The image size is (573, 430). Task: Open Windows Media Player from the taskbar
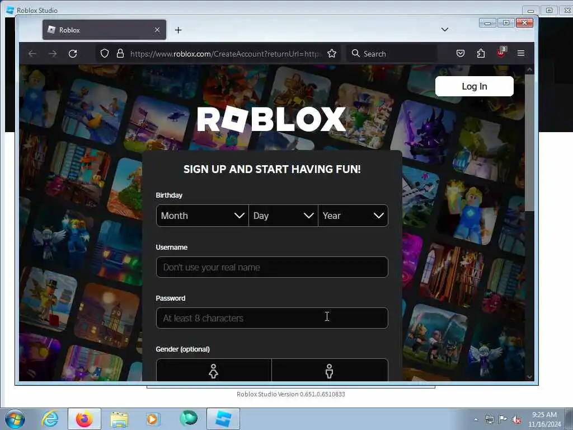pos(152,419)
